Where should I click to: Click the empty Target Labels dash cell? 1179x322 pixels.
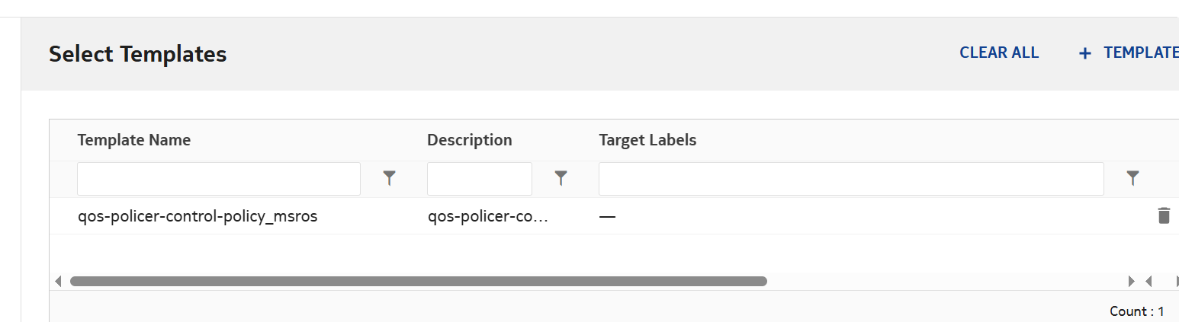click(x=607, y=216)
